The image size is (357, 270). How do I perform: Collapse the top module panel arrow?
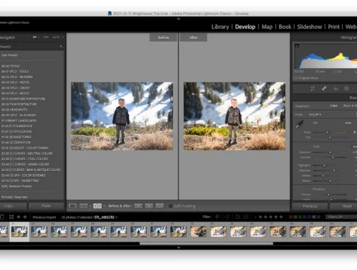click(178, 19)
